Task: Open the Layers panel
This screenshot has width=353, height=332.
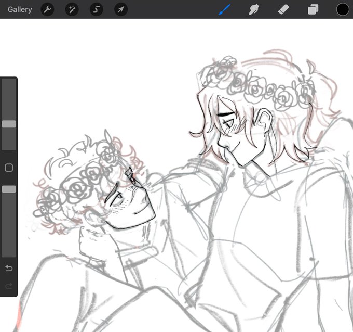Action: point(313,10)
